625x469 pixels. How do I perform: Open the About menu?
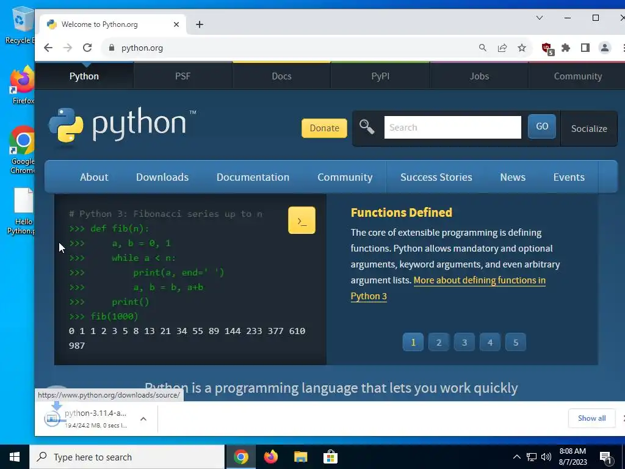point(94,177)
